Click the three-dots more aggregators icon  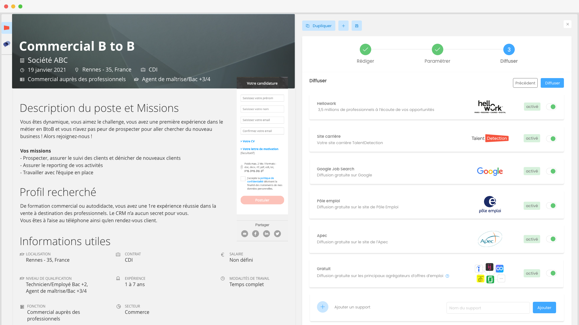coord(501,279)
